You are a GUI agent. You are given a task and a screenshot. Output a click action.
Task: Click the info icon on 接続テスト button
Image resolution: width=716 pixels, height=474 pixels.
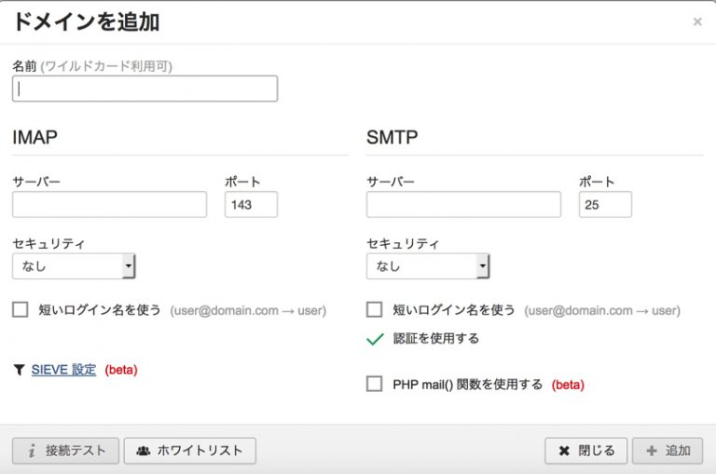tap(31, 451)
